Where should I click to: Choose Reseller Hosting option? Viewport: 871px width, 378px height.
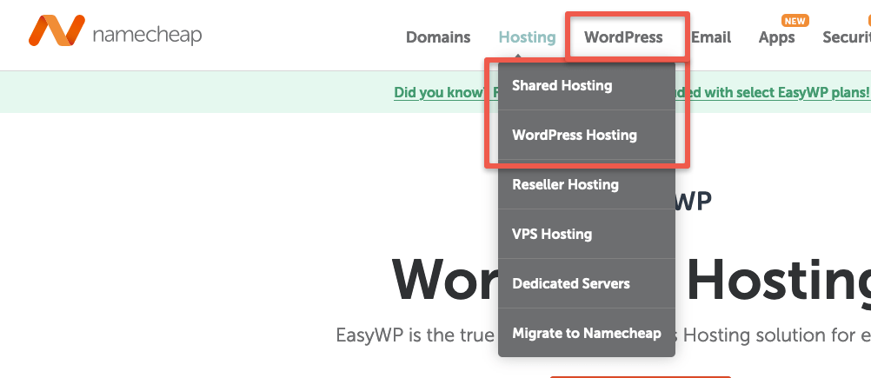coord(587,184)
